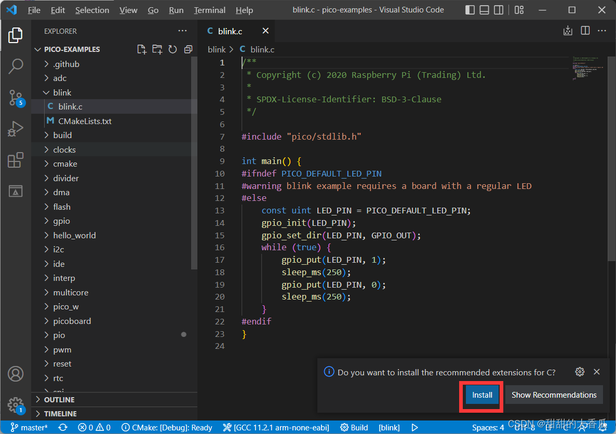Open the Selection menu
Screen dimensions: 616x434
(92, 10)
